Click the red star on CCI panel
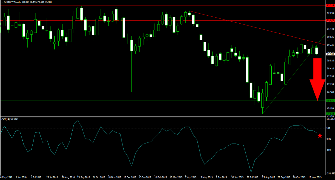The width and height of the screenshot is (335, 180). point(320,136)
